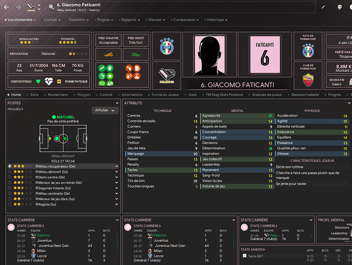The image size is (352, 265).
Task: Open the Rapports menu
Action: [131, 20]
